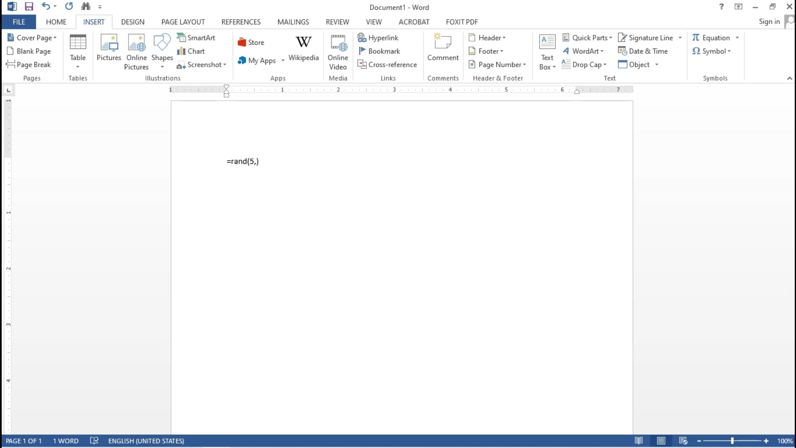Open the Shapes gallery
Viewport: 796px width, 448px height.
[162, 49]
